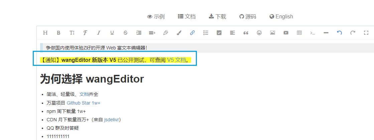Open the 文档 link in the list
The height and width of the screenshot is (140, 374).
[84, 95]
